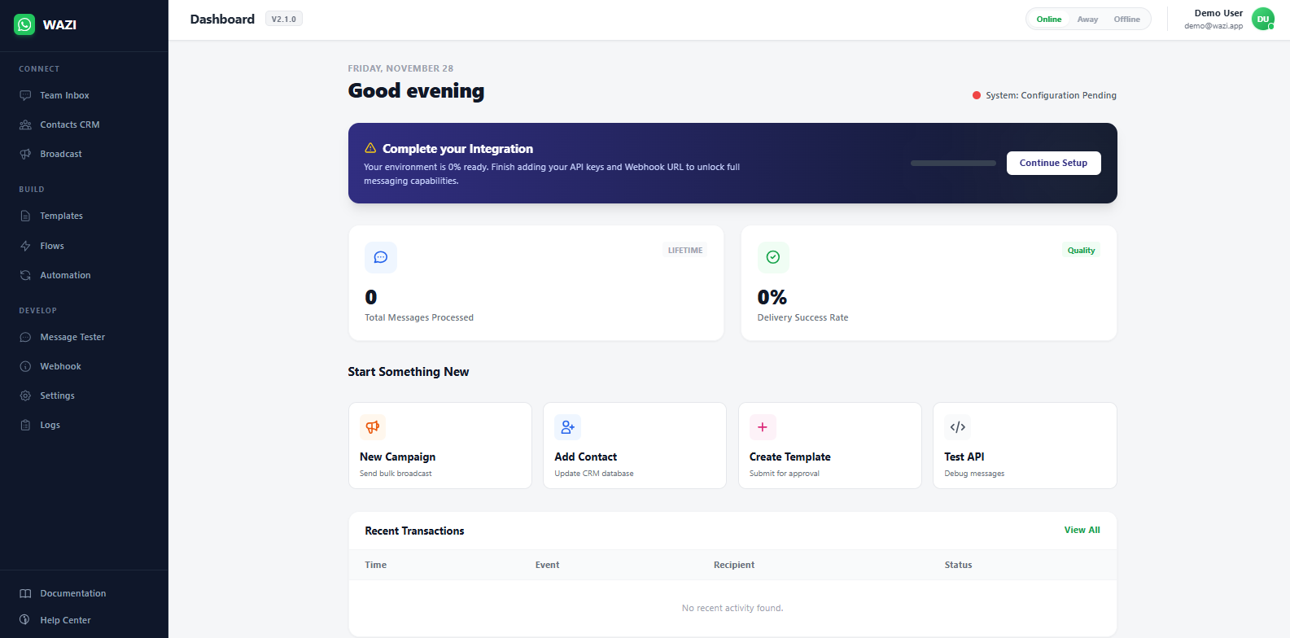Open the Team Inbox chat icon
This screenshot has width=1290, height=638.
pyautogui.click(x=25, y=95)
